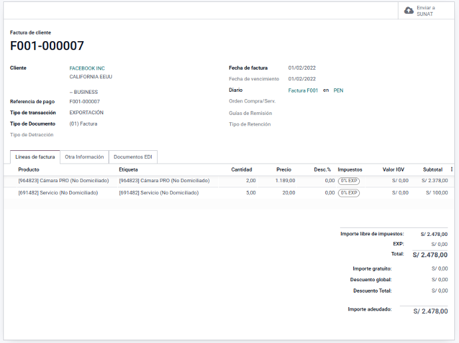Viewport: 459px width, 343px height.
Task: Click the Referencia de pago F001-000007 value
Action: (x=84, y=102)
